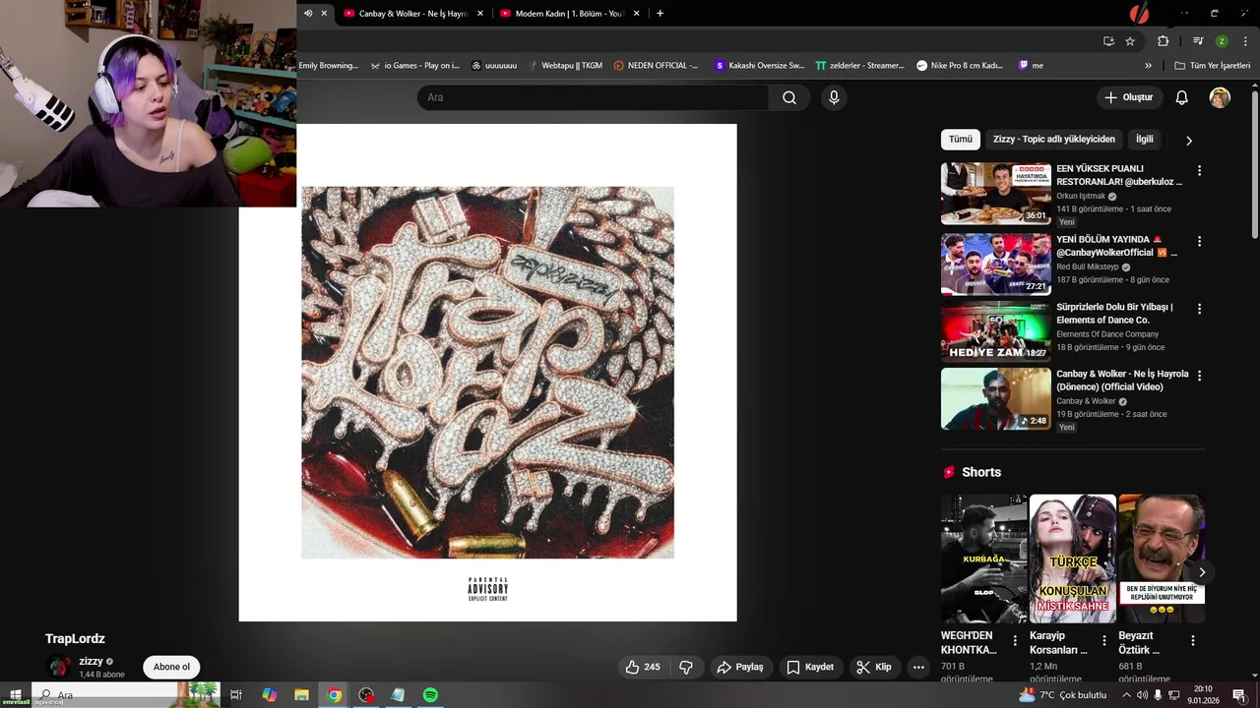Screen dimensions: 1260x708
Task: Dislike the TrapLordz video
Action: 686,667
